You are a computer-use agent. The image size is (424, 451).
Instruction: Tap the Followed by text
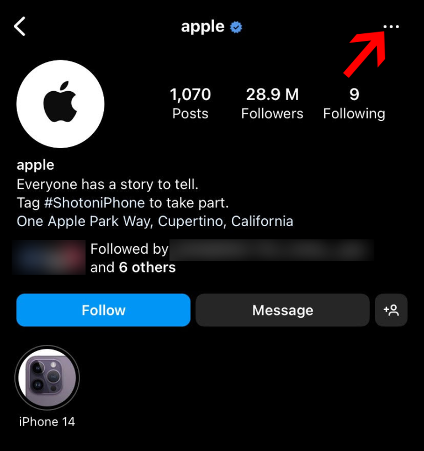129,249
